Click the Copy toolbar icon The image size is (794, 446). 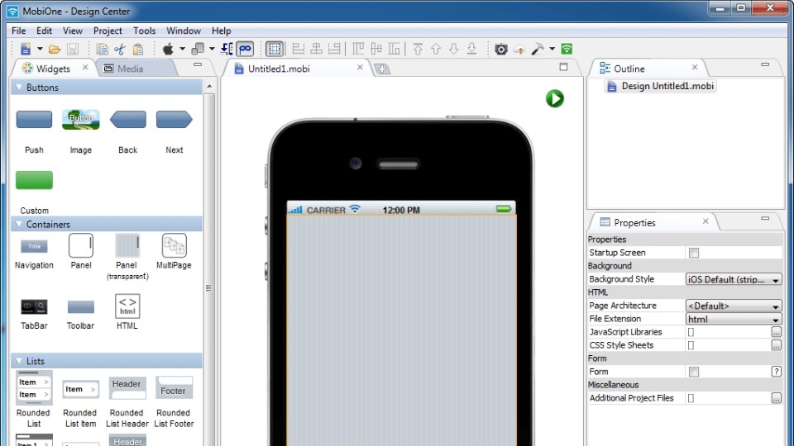point(102,49)
